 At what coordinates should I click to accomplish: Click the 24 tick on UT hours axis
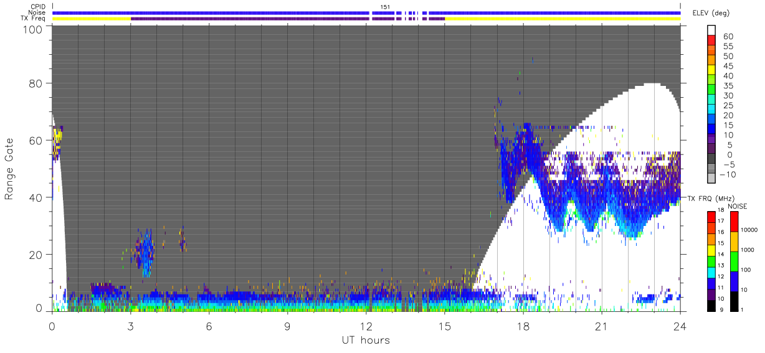click(680, 325)
